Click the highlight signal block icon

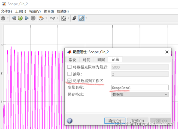tap(41, 18)
